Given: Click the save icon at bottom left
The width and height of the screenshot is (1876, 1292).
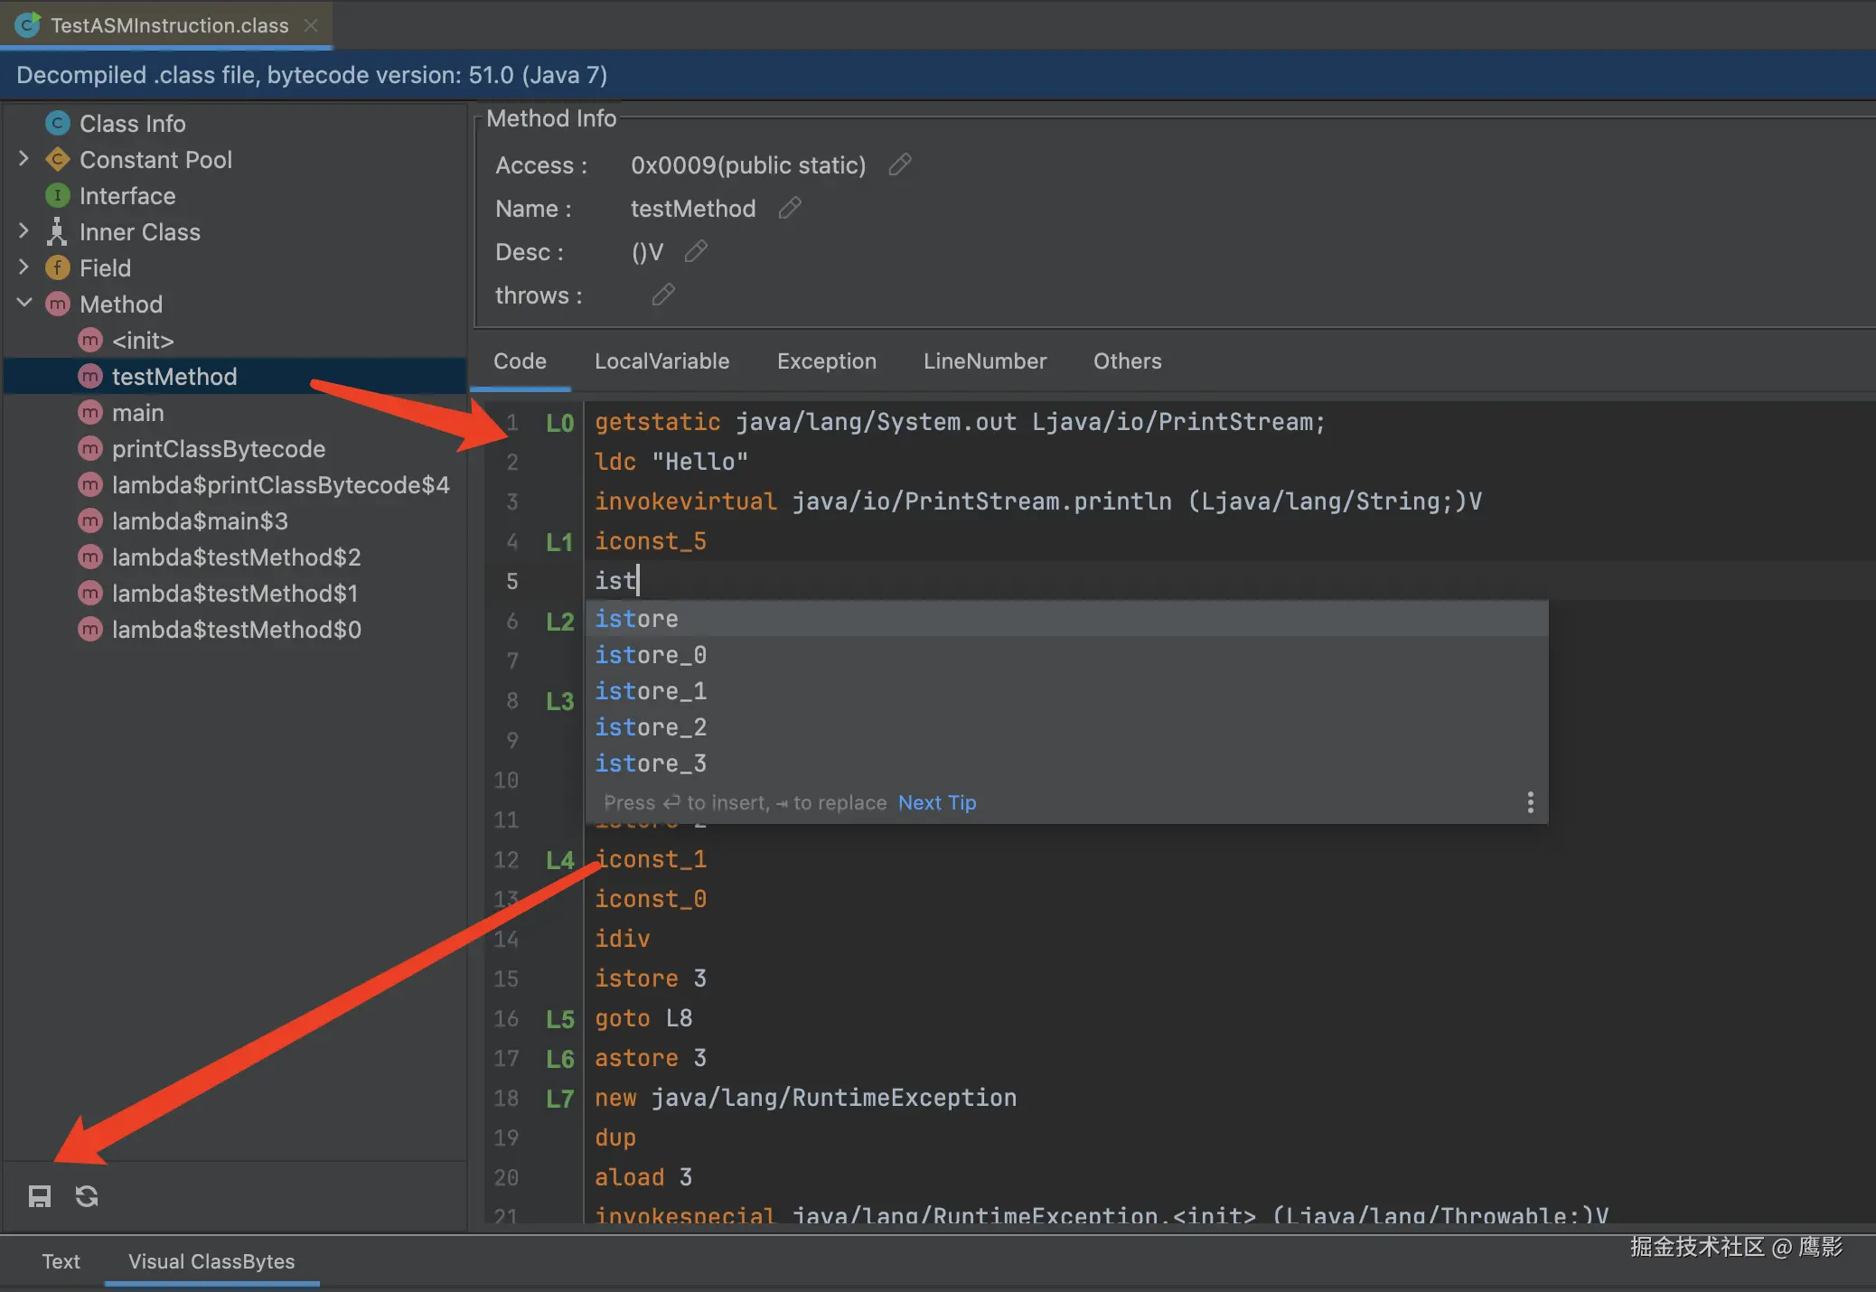Looking at the screenshot, I should 40,1197.
